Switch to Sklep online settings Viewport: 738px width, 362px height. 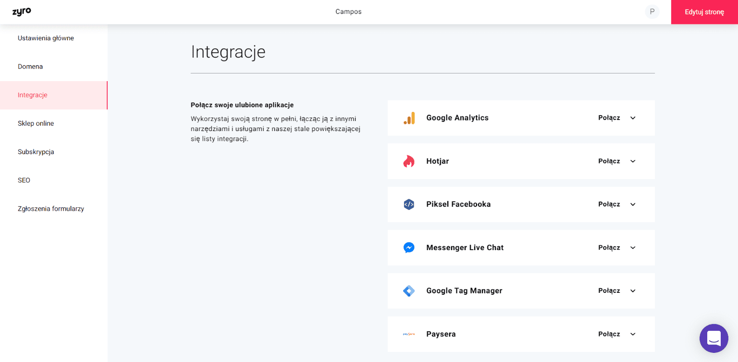coord(36,123)
